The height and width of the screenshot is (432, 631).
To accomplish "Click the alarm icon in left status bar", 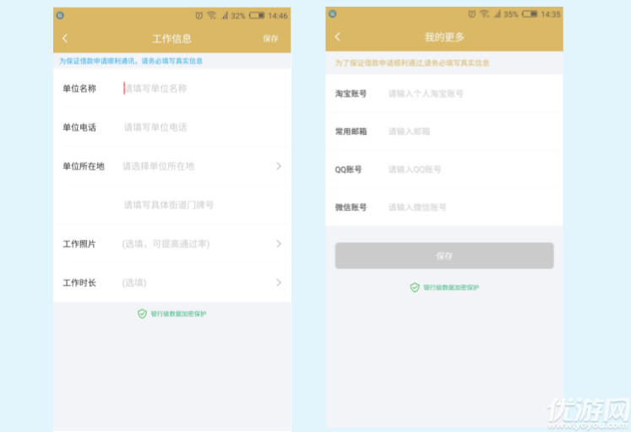I will [199, 16].
